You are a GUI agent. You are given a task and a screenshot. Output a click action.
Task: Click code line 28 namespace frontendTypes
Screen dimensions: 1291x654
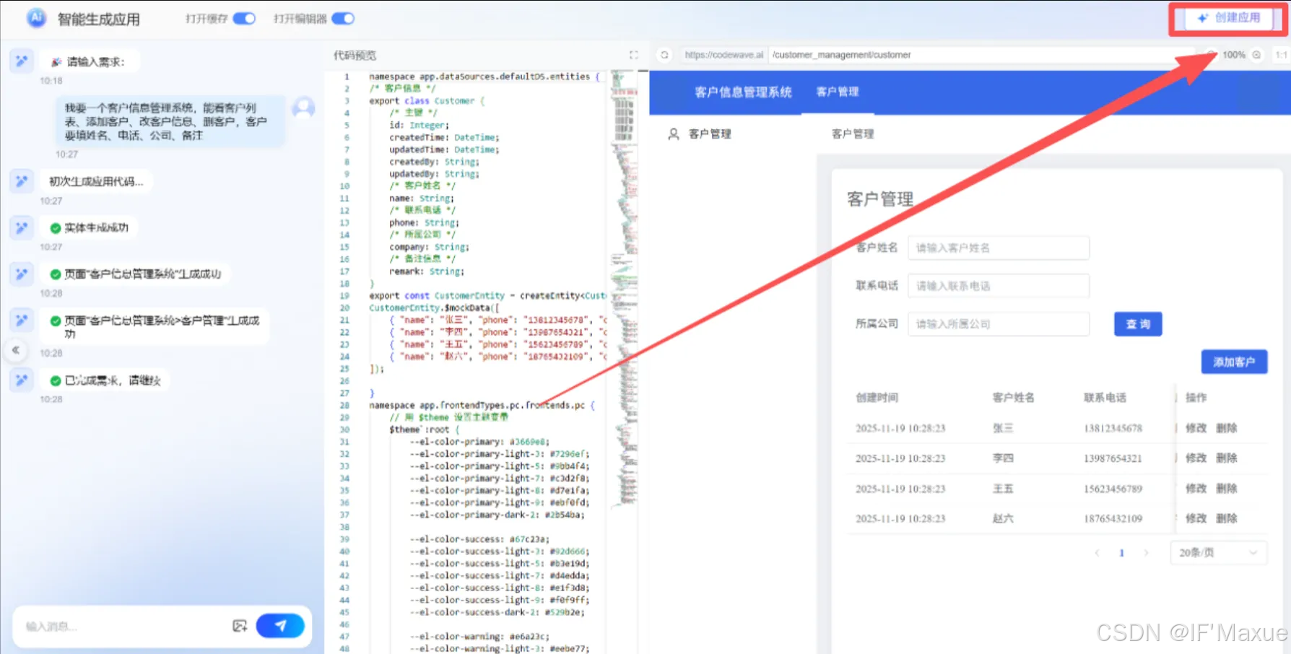[482, 406]
